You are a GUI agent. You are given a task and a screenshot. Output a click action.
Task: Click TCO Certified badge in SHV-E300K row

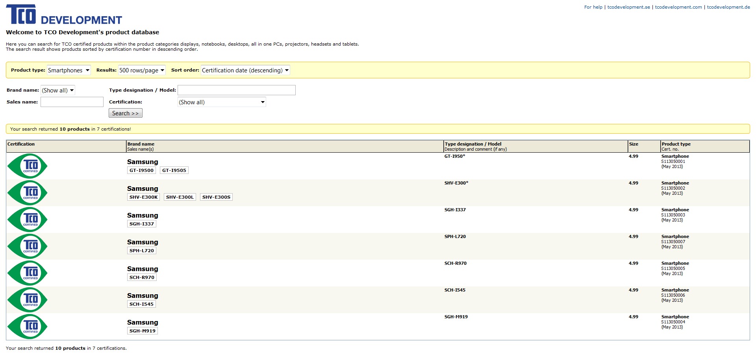(28, 193)
